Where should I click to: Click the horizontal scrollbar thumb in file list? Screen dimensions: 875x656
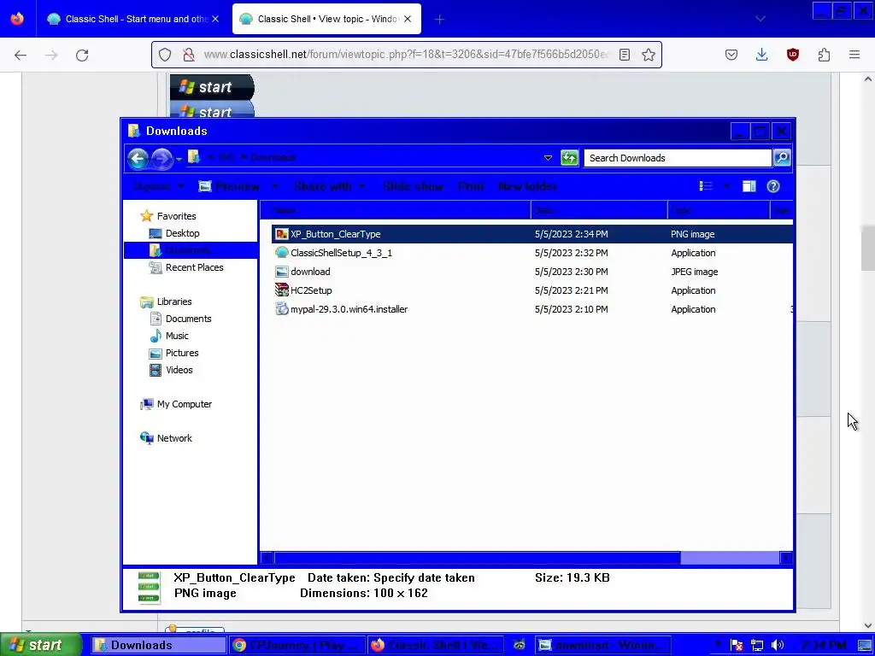[x=477, y=557]
